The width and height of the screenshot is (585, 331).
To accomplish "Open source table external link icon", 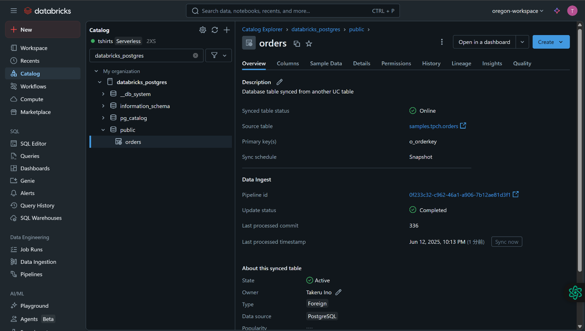I will coord(463,126).
